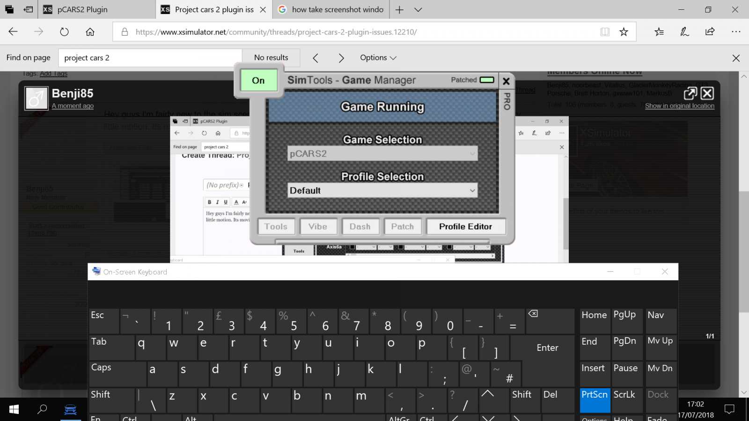The width and height of the screenshot is (749, 421).
Task: Toggle the left Shift key on keyboard
Action: point(112,400)
